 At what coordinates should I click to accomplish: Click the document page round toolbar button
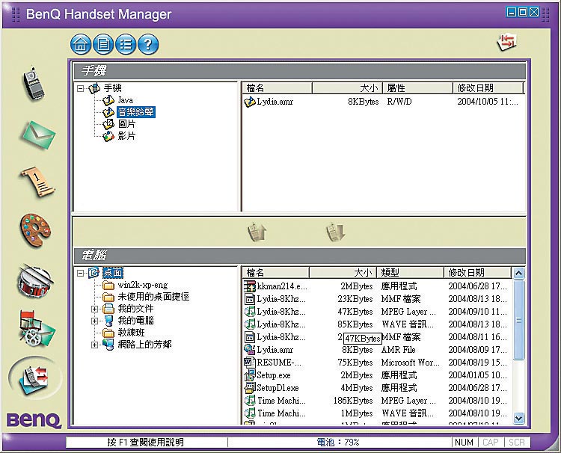[x=103, y=44]
